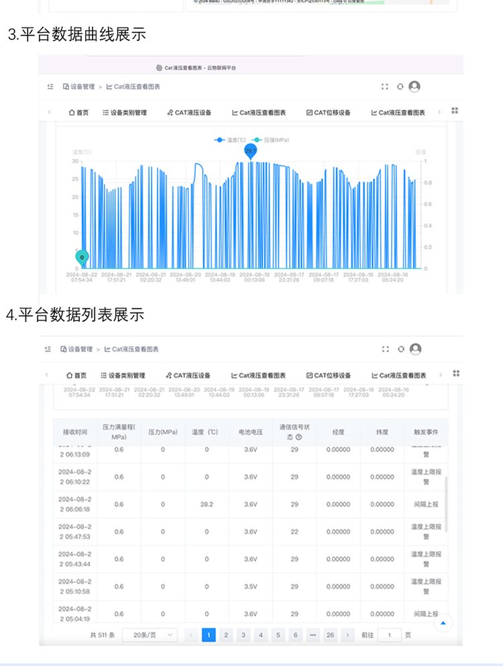Image resolution: width=503 pixels, height=666 pixels.
Task: Switch to CAT位移设备 tab in upper screenshot
Action: (x=329, y=113)
